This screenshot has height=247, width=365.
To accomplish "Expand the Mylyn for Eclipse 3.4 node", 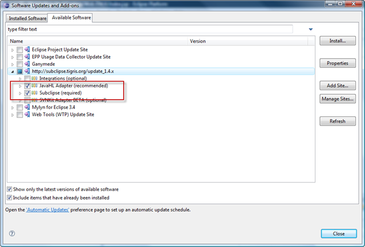I will coord(13,108).
